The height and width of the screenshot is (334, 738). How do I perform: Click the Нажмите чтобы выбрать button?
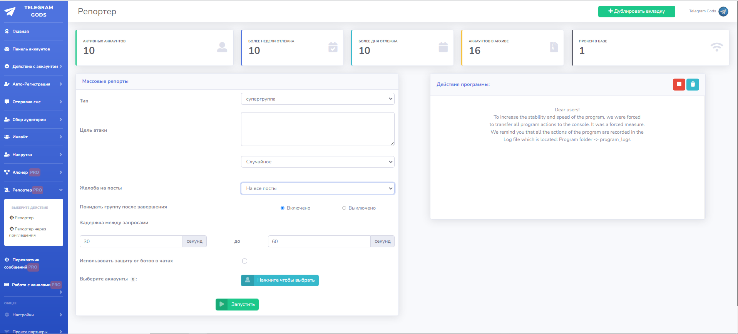tap(280, 280)
